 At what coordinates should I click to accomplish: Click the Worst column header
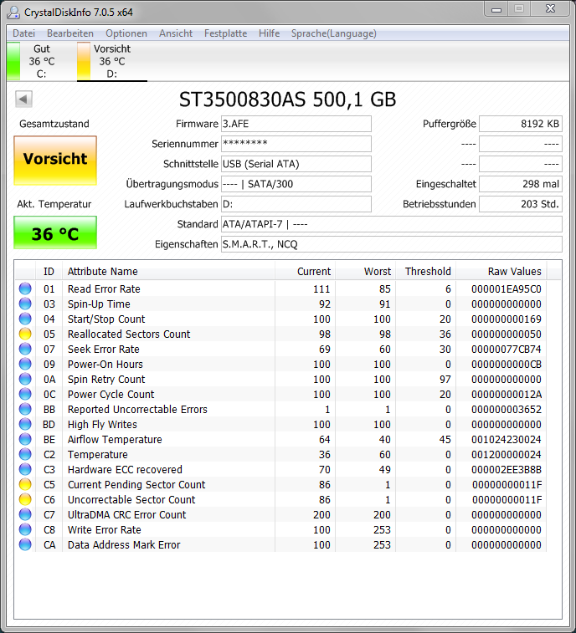(x=365, y=271)
